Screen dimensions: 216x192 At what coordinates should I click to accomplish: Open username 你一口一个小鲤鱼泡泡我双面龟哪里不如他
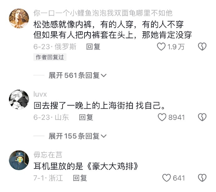[103, 13]
